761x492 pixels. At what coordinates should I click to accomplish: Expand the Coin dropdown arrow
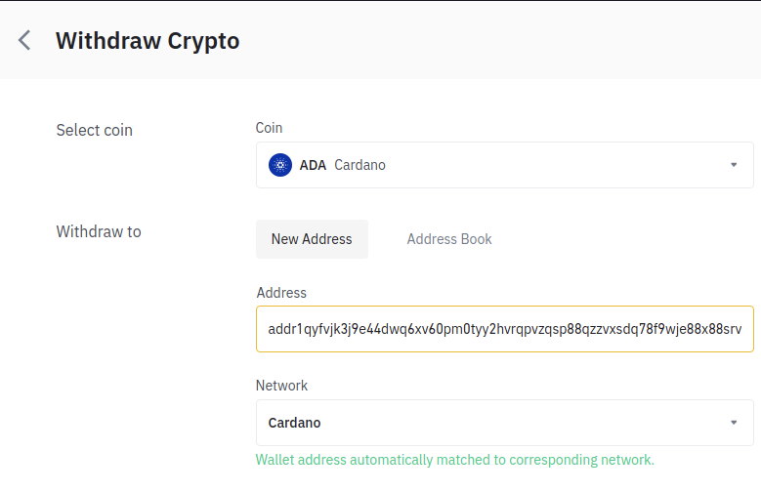point(734,165)
